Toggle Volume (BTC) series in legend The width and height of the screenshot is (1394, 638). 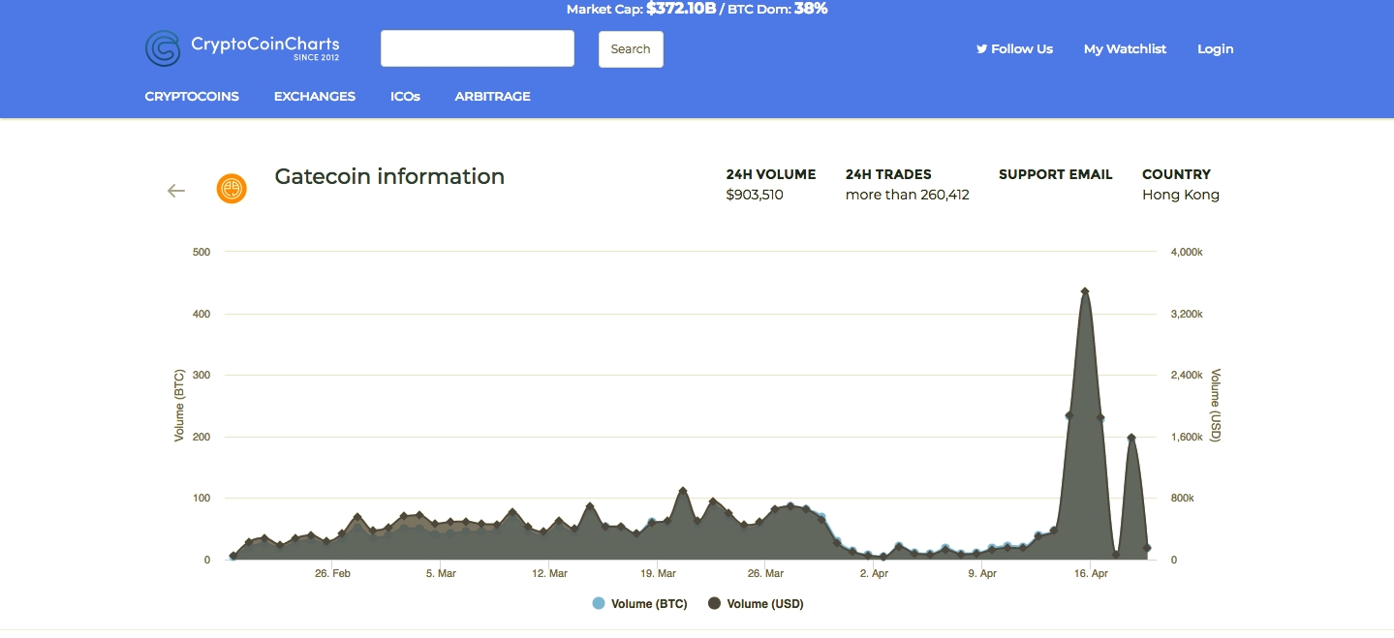coord(639,604)
